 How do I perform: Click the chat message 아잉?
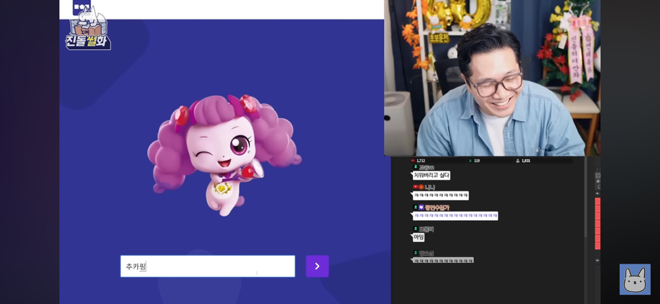coord(418,238)
